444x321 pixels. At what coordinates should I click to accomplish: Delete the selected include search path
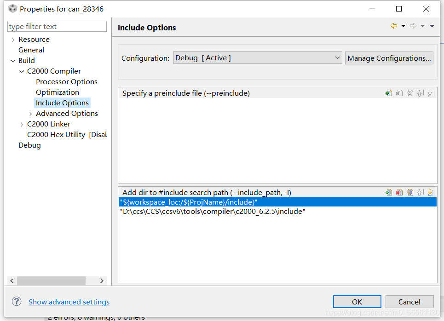coord(399,193)
